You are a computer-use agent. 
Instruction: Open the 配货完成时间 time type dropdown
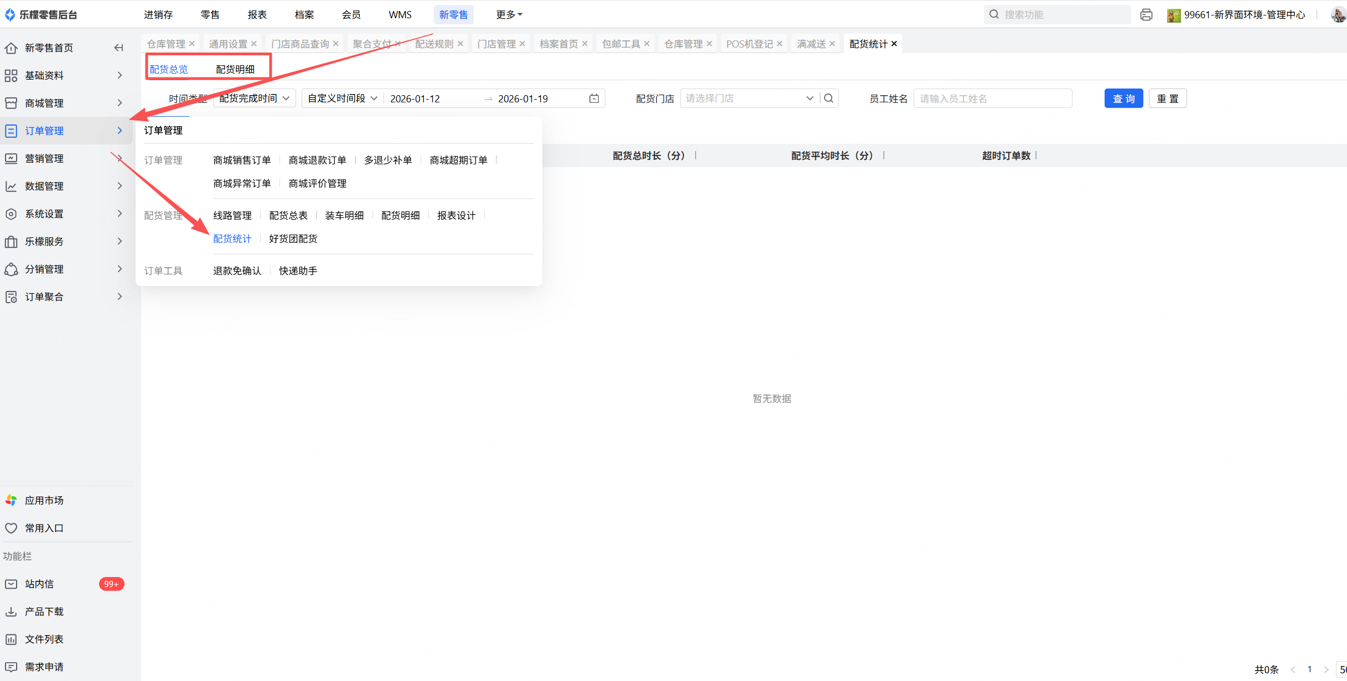(254, 98)
